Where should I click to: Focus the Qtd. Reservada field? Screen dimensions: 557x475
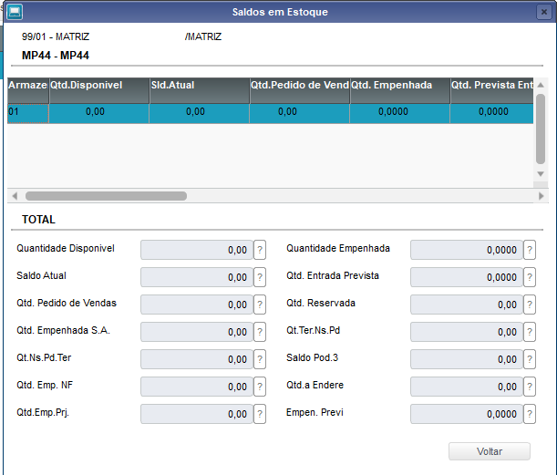pos(467,305)
